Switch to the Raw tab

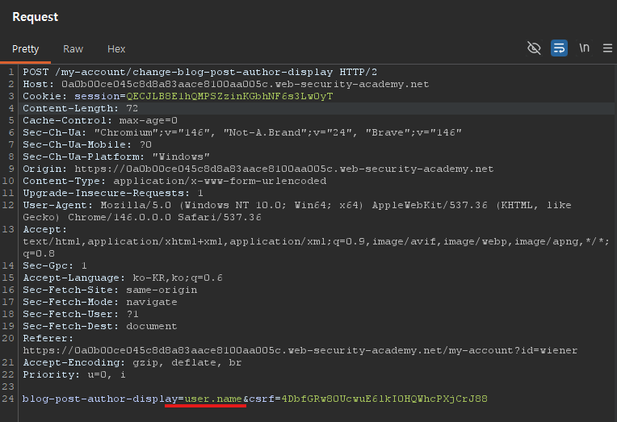coord(73,49)
